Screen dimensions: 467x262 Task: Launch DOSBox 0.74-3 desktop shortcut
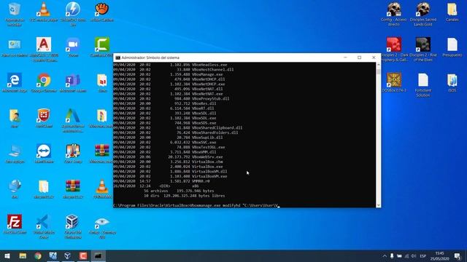(394, 82)
